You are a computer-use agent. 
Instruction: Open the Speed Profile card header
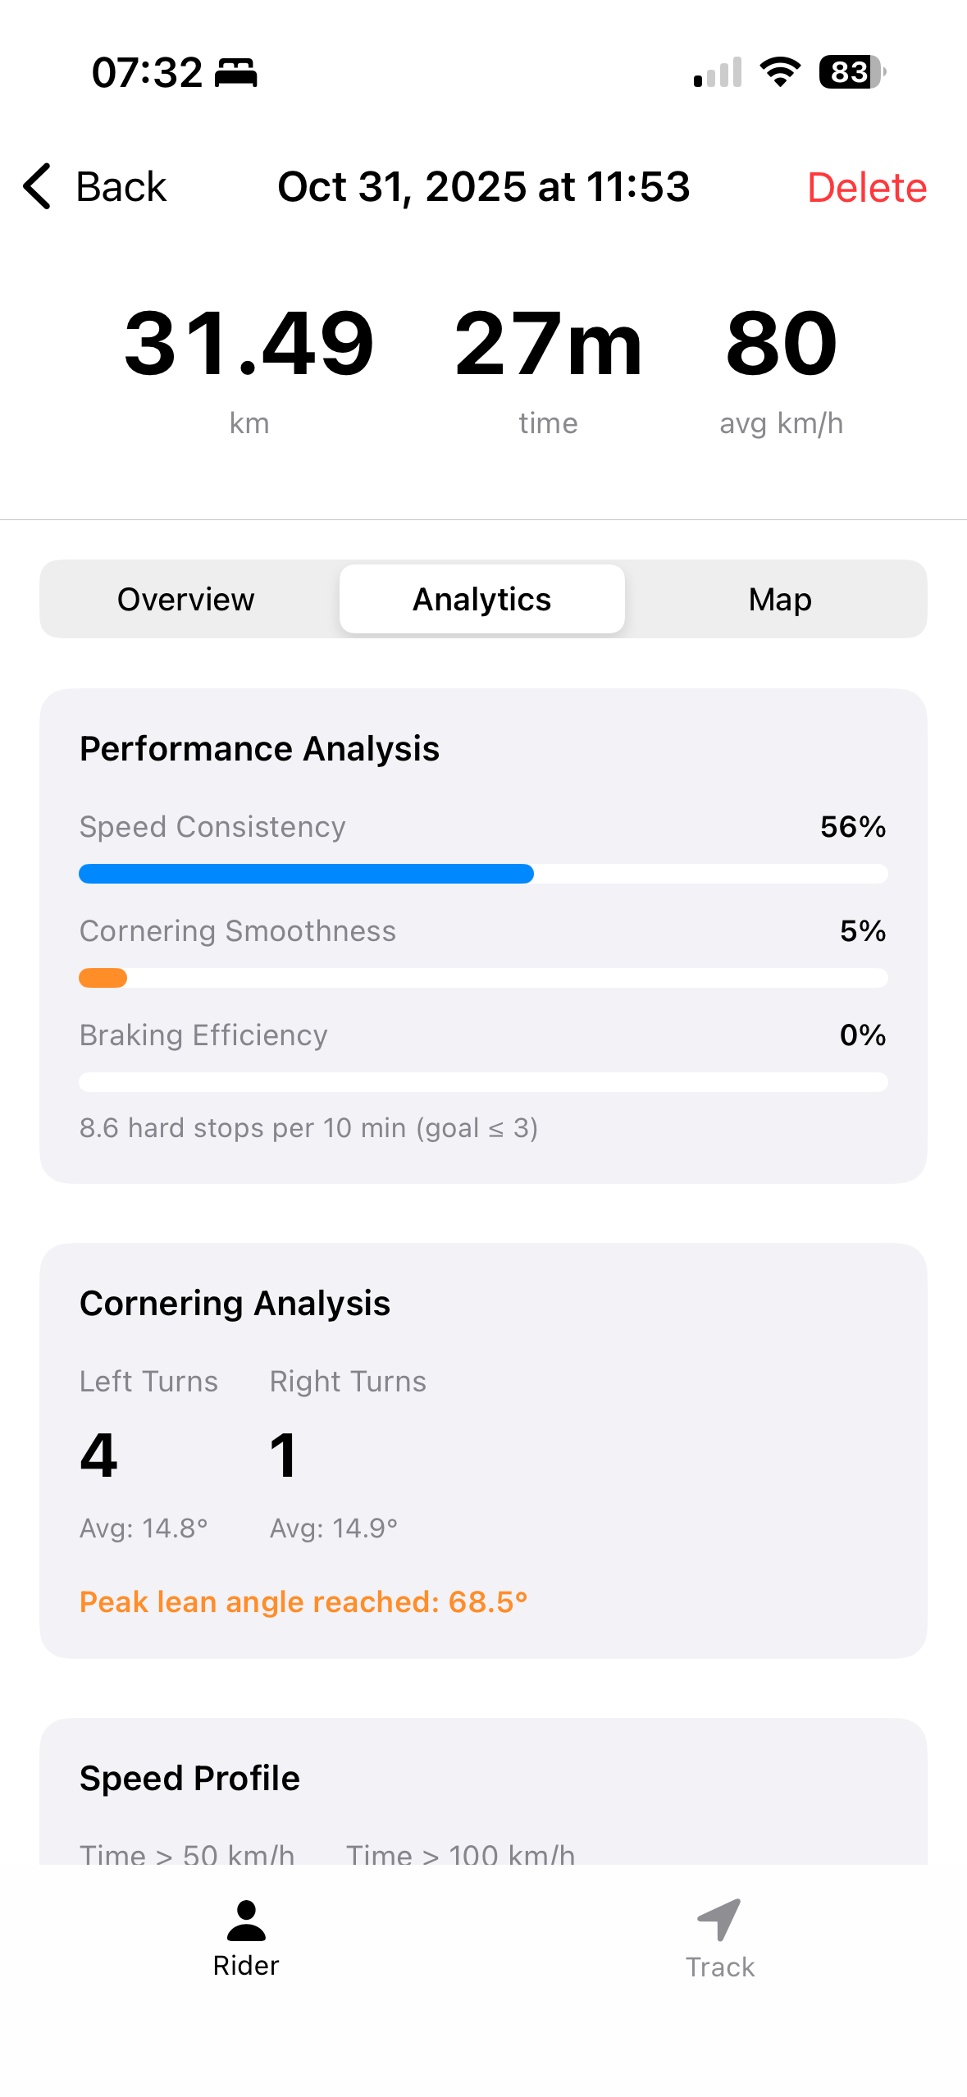pyautogui.click(x=190, y=1779)
